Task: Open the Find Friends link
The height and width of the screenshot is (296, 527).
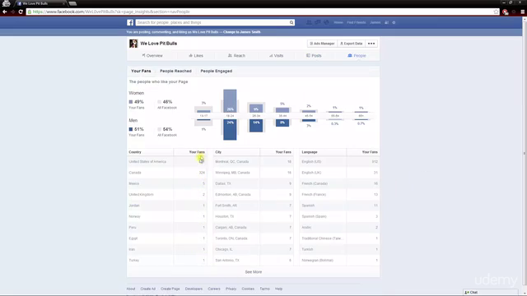Action: tap(357, 22)
